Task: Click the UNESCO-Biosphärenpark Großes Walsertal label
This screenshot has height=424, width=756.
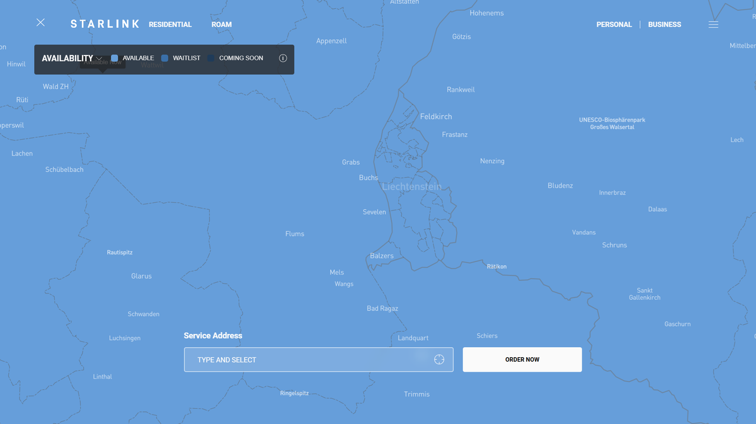Action: pos(612,123)
